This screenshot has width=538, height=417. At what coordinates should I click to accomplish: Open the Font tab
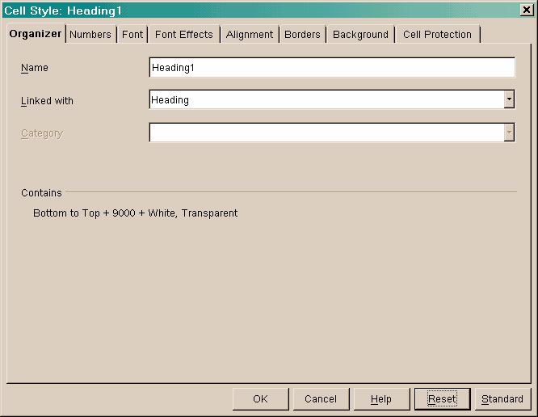[x=132, y=34]
